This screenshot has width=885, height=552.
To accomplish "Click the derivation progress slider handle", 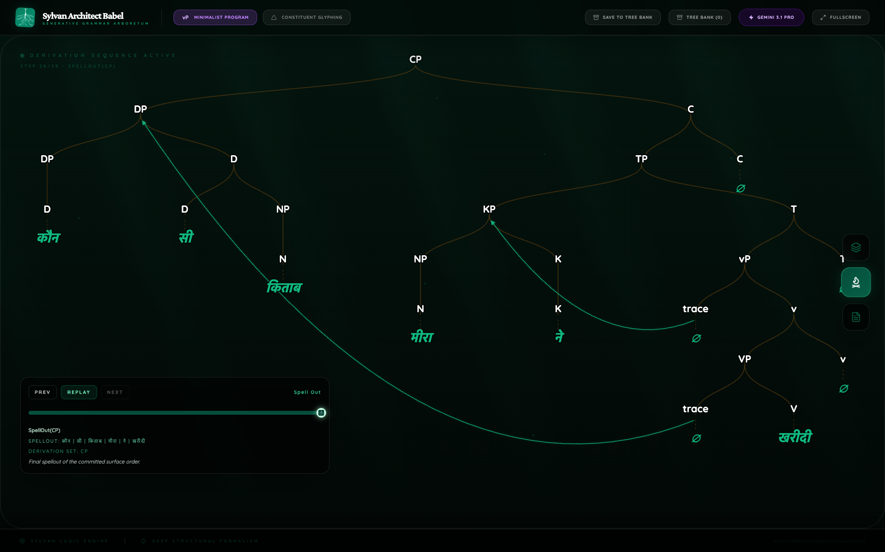I will pyautogui.click(x=321, y=413).
